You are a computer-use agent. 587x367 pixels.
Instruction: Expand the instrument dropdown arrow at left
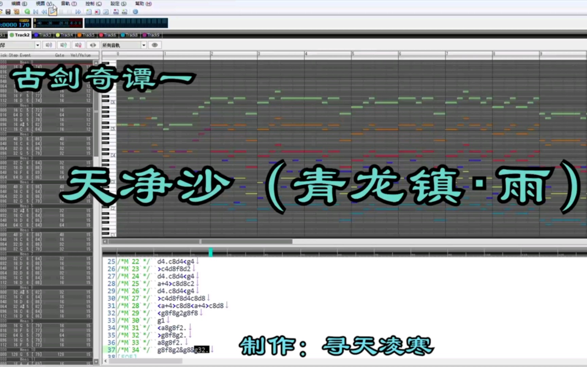pos(37,45)
